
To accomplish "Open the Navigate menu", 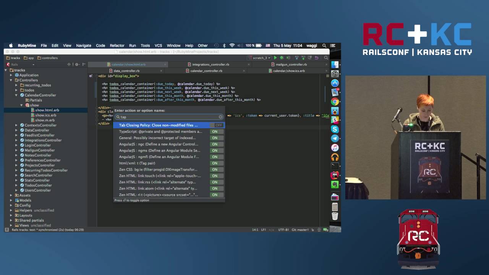I will pyautogui.click(x=83, y=45).
